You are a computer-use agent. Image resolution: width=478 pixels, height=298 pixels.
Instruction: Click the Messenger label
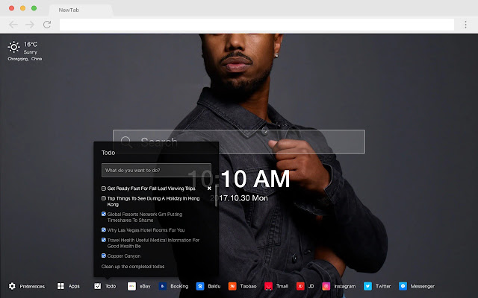pos(423,286)
